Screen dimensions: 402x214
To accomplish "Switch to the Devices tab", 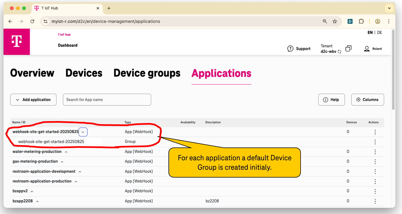I will (84, 73).
